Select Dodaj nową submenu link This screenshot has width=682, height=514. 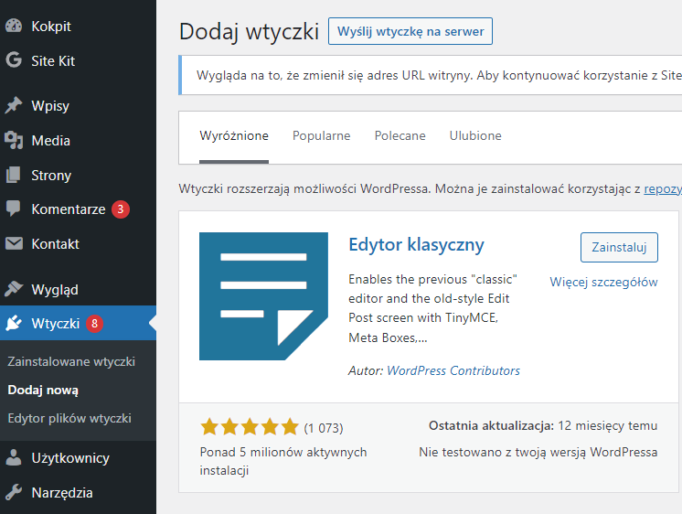43,390
